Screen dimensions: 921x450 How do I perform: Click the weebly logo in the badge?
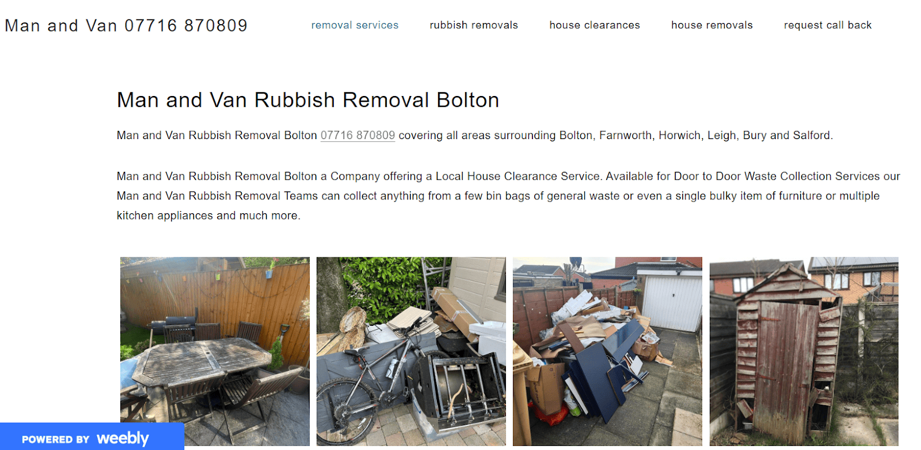(123, 439)
